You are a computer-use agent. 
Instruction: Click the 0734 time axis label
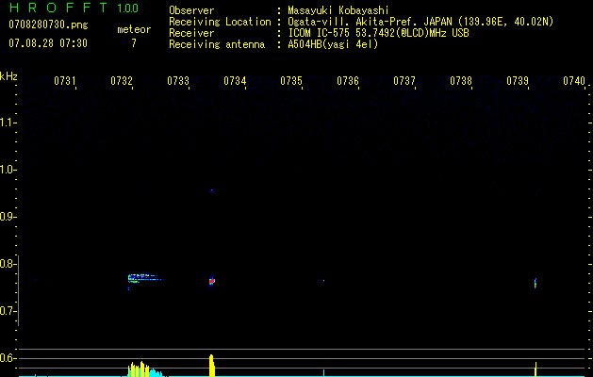click(x=235, y=81)
